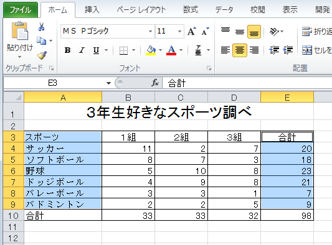The width and height of the screenshot is (332, 245).
Task: Switch to the ホーム tab
Action: [57, 10]
